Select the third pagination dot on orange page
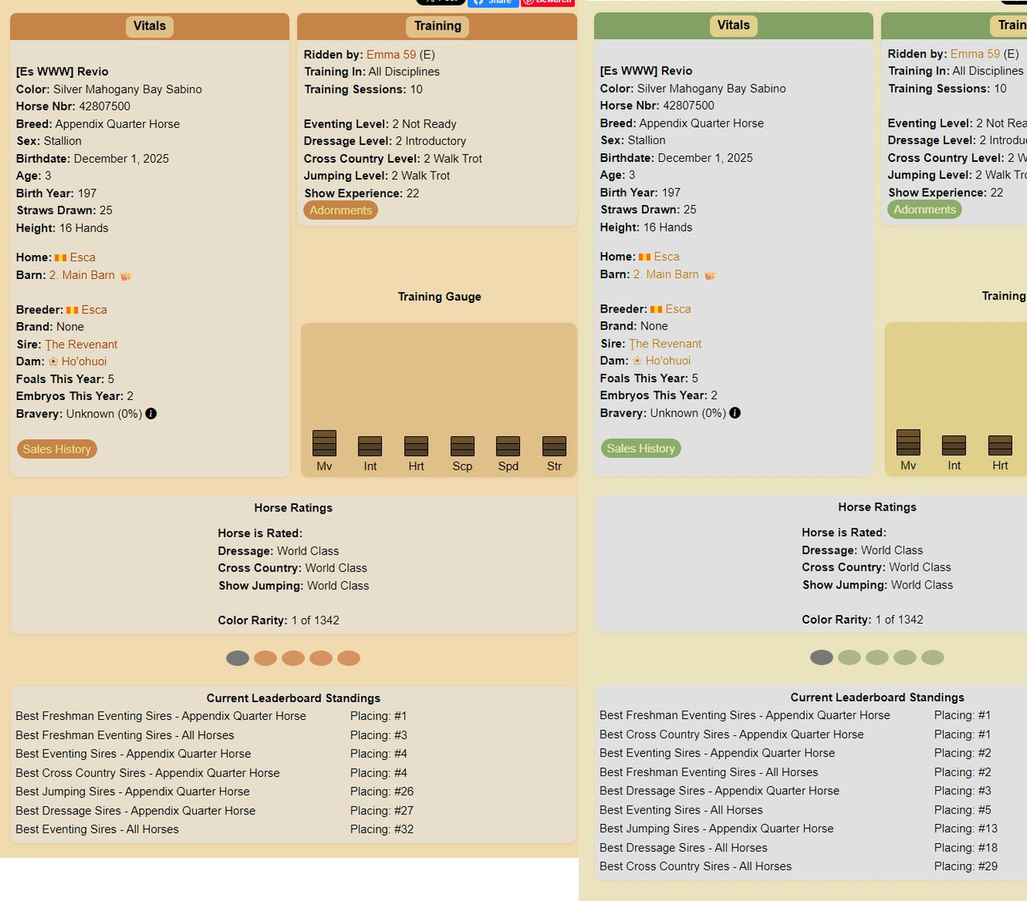 pos(293,658)
